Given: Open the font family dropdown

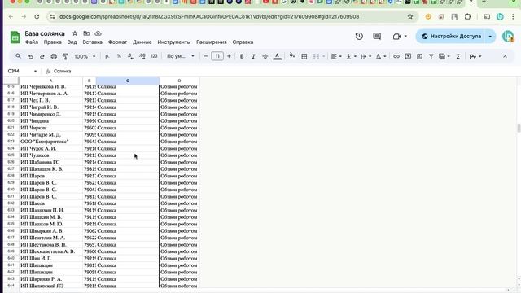Looking at the screenshot, I should [x=181, y=56].
